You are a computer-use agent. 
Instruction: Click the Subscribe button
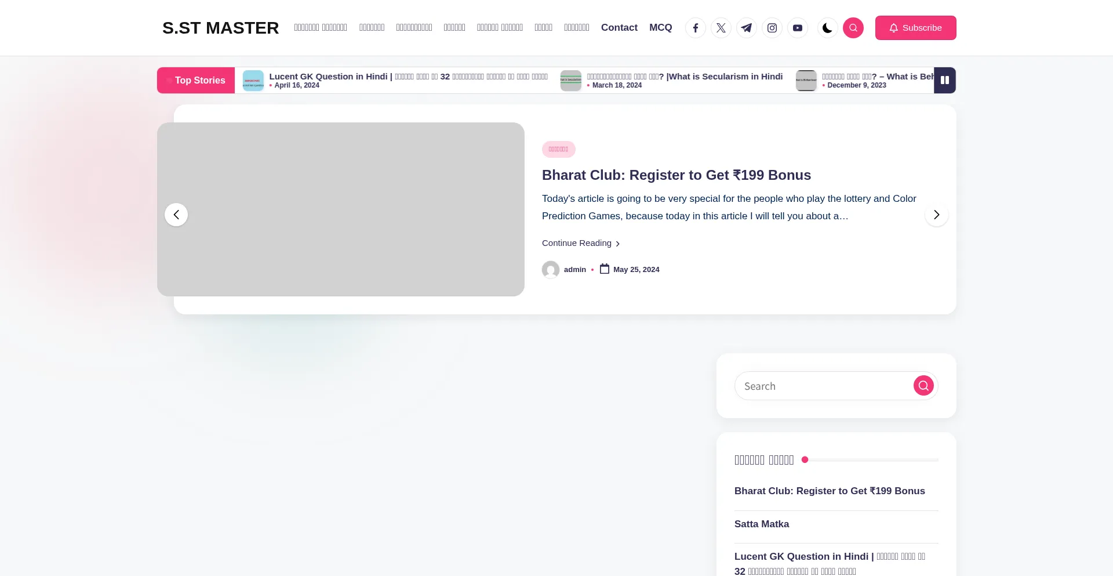916,28
